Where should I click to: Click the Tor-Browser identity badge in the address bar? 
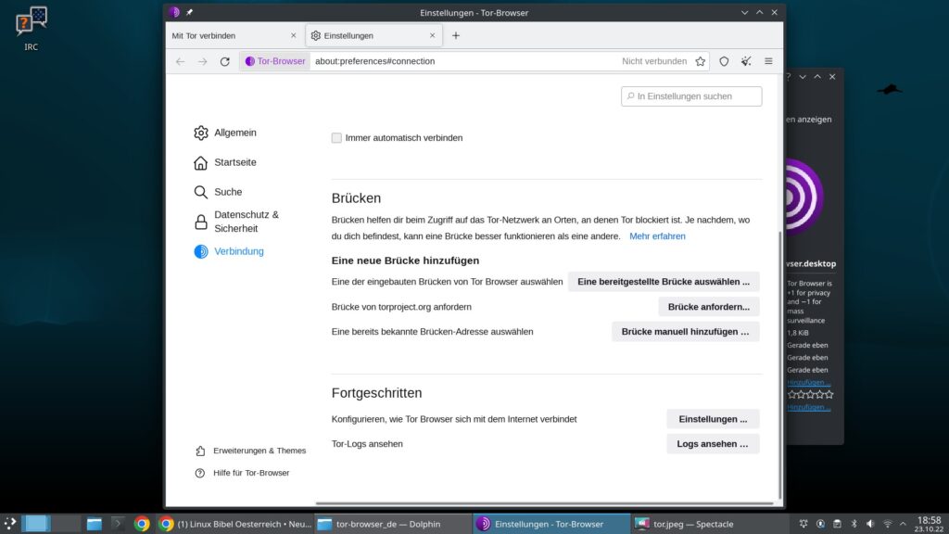pos(275,61)
